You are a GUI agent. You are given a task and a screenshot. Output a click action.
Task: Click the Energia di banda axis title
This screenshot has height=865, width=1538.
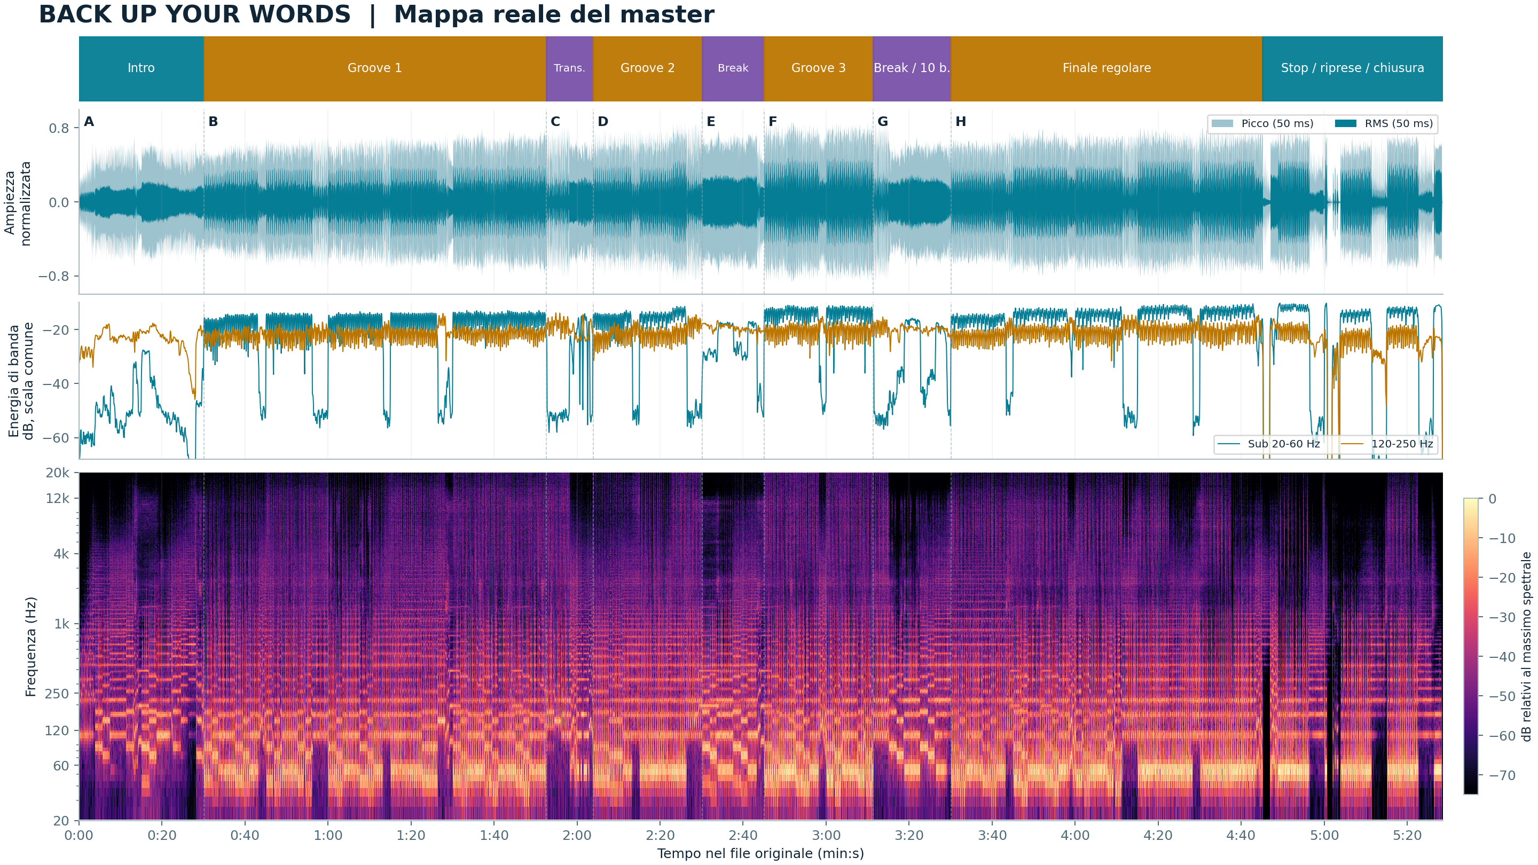point(21,381)
